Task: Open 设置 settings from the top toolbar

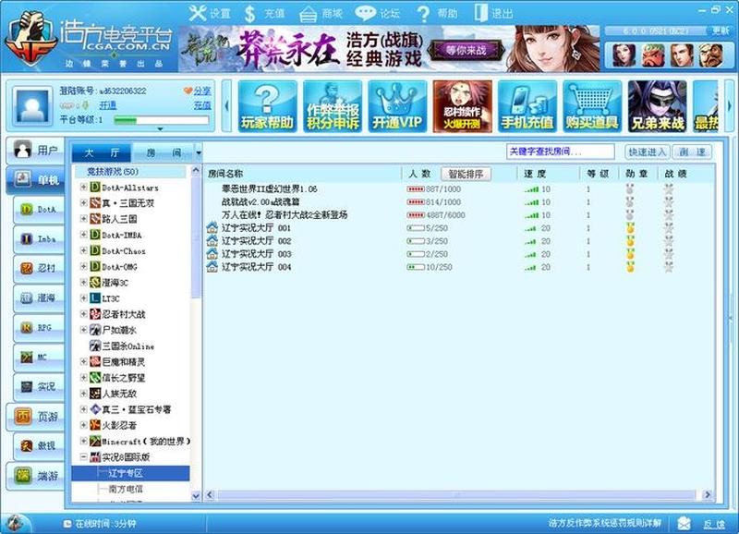Action: [x=210, y=13]
